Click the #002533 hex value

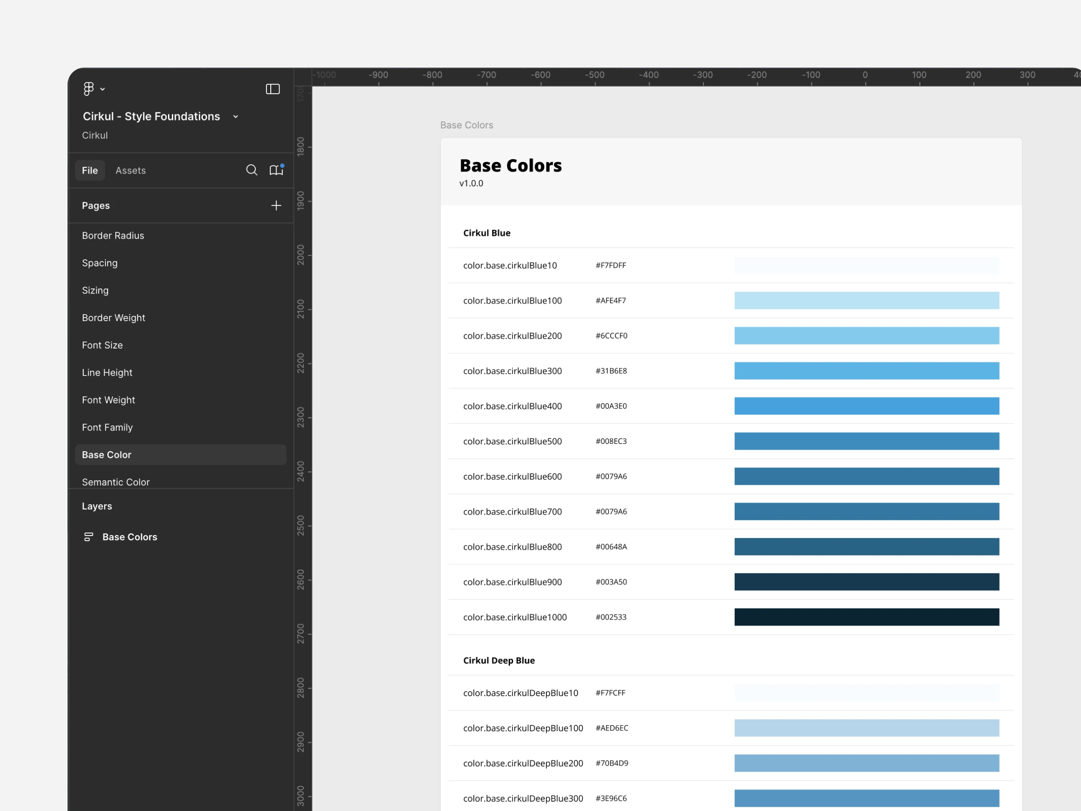[611, 618]
